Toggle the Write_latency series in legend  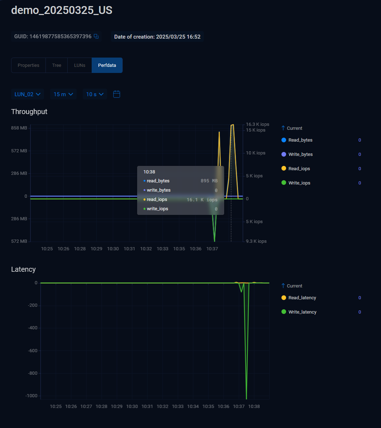coord(302,312)
